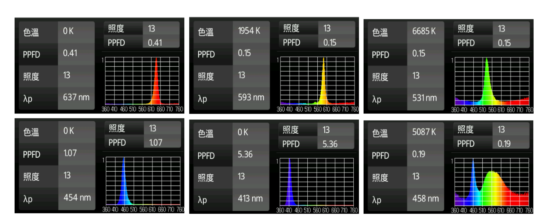This screenshot has width=545, height=222.
Task: Select the 6685 K color temperature value
Action: (x=424, y=31)
